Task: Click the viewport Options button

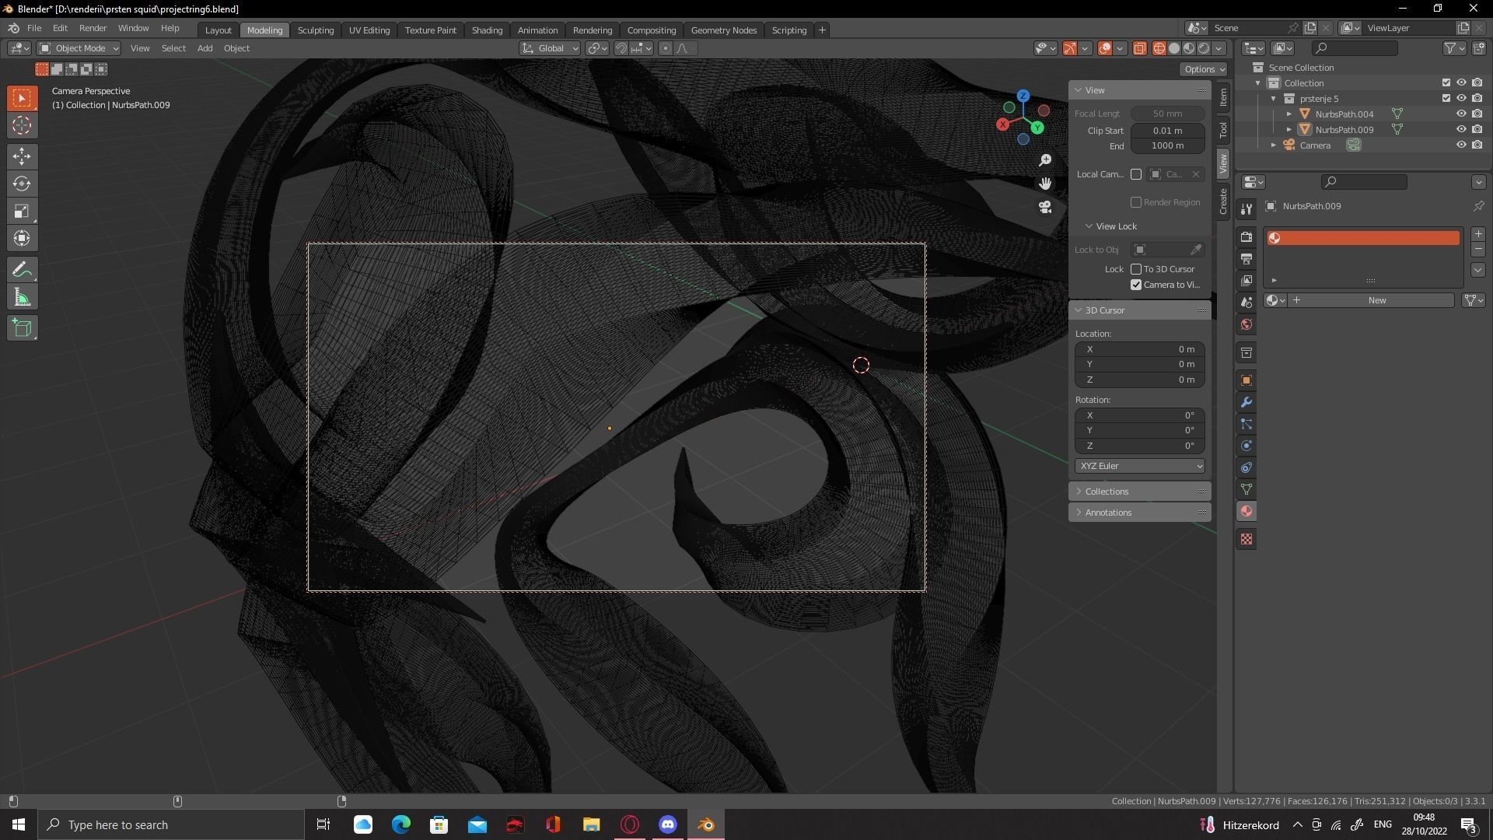Action: coord(1203,69)
